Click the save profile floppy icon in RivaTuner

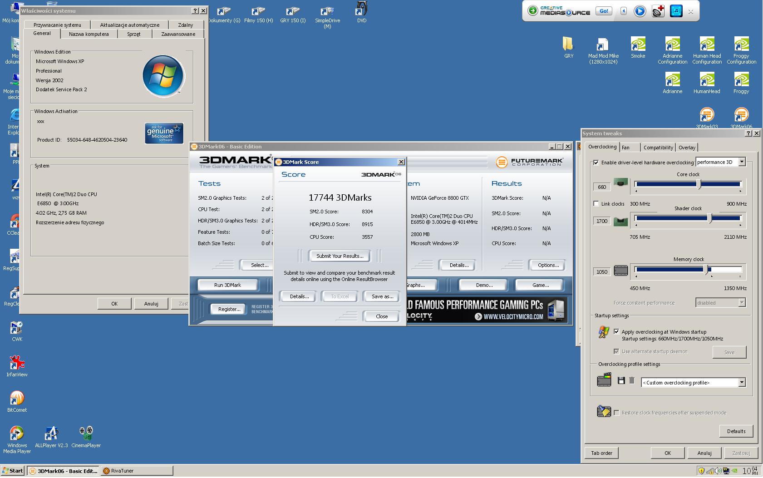click(x=621, y=380)
